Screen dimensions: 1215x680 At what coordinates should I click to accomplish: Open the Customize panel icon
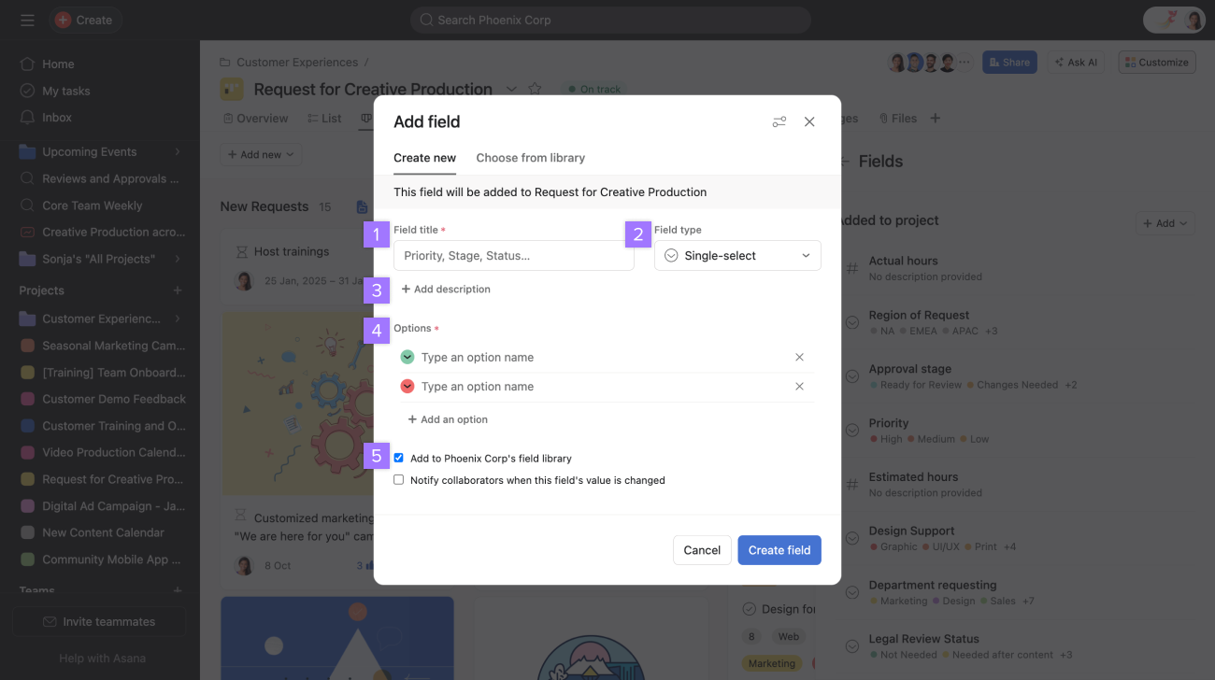(1156, 62)
